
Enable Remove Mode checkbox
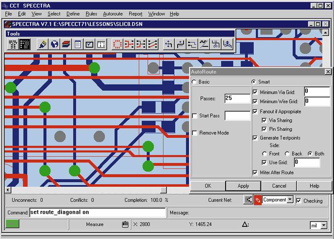coord(195,133)
